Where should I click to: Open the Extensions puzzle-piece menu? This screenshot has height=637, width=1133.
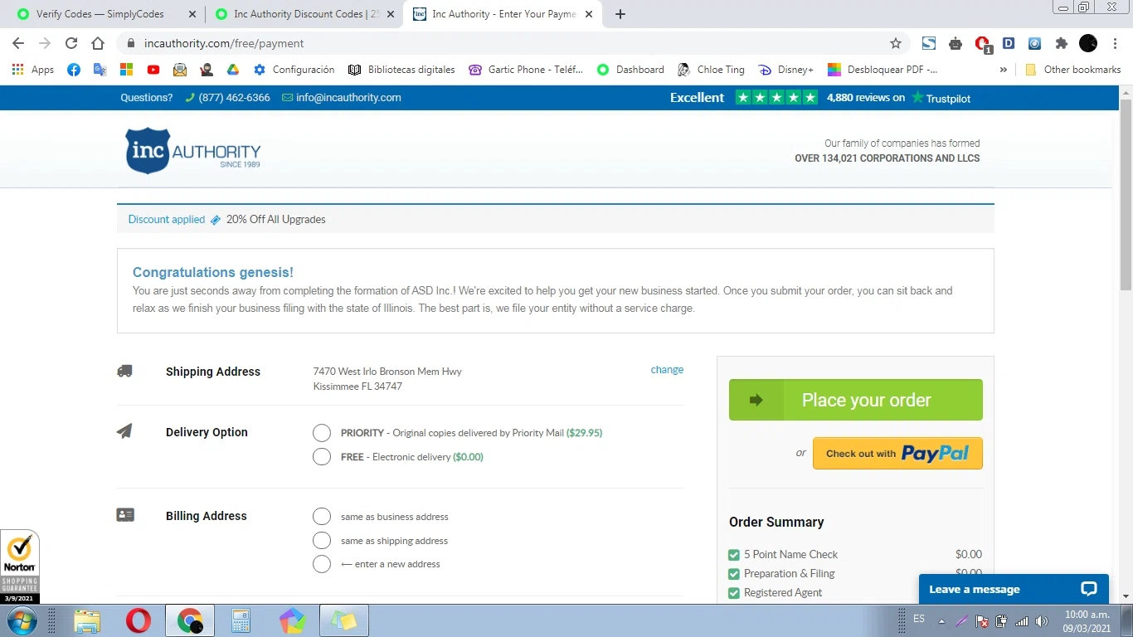(1062, 43)
